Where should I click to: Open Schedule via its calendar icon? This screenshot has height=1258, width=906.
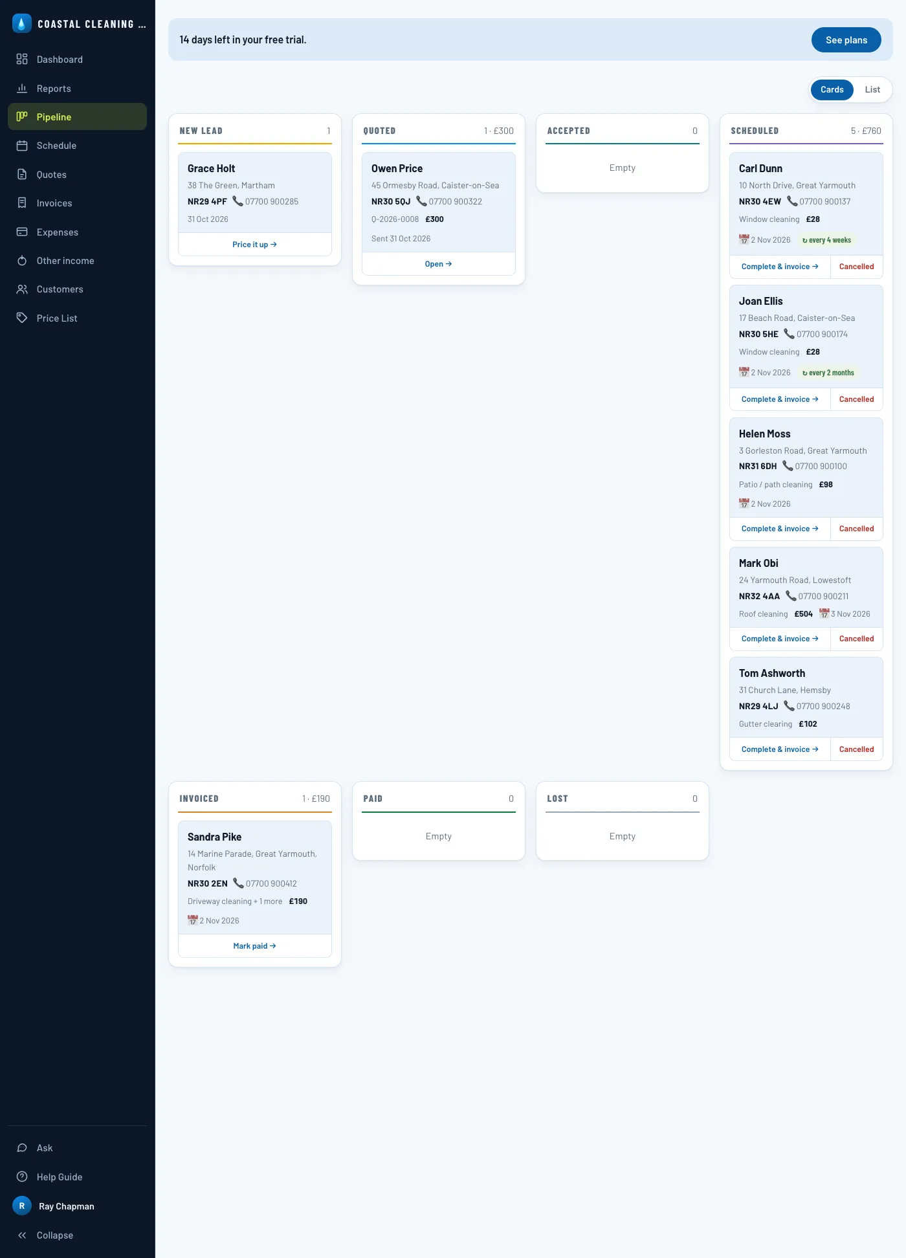[22, 146]
